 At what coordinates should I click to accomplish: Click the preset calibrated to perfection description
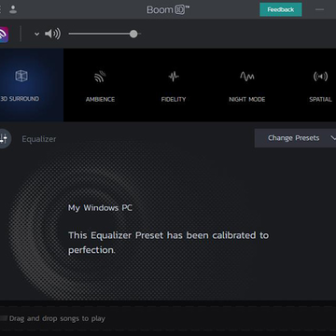point(168,243)
